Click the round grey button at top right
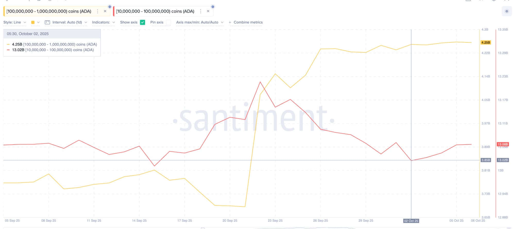Screen dimensions: 515x229 click(x=507, y=11)
